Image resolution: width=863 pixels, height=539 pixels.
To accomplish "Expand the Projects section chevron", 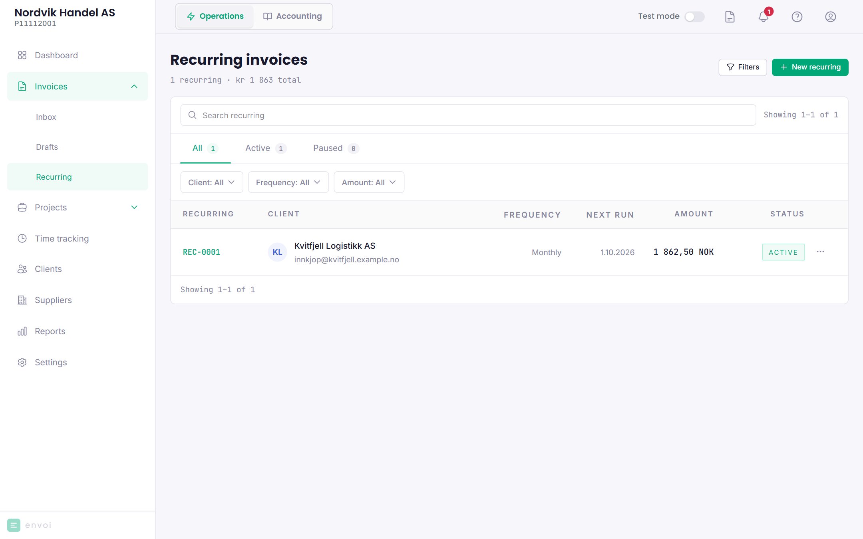I will point(134,207).
